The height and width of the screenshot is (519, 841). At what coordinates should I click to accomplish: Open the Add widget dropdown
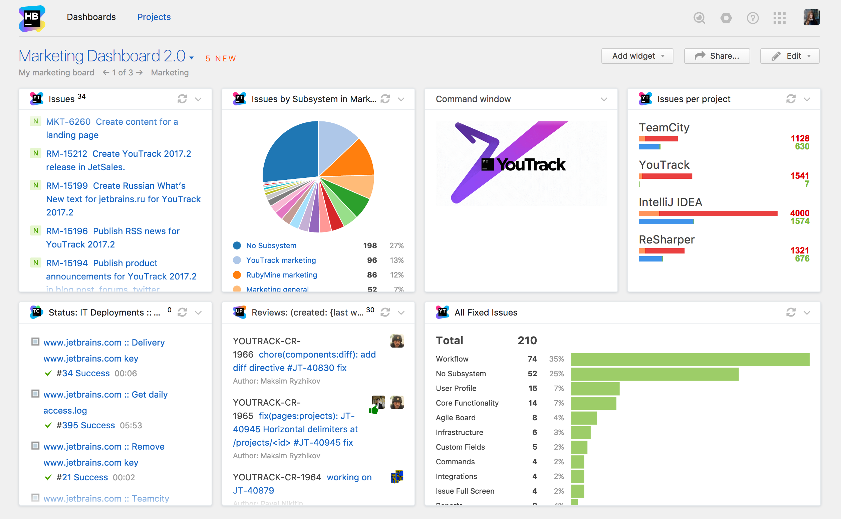tap(637, 56)
